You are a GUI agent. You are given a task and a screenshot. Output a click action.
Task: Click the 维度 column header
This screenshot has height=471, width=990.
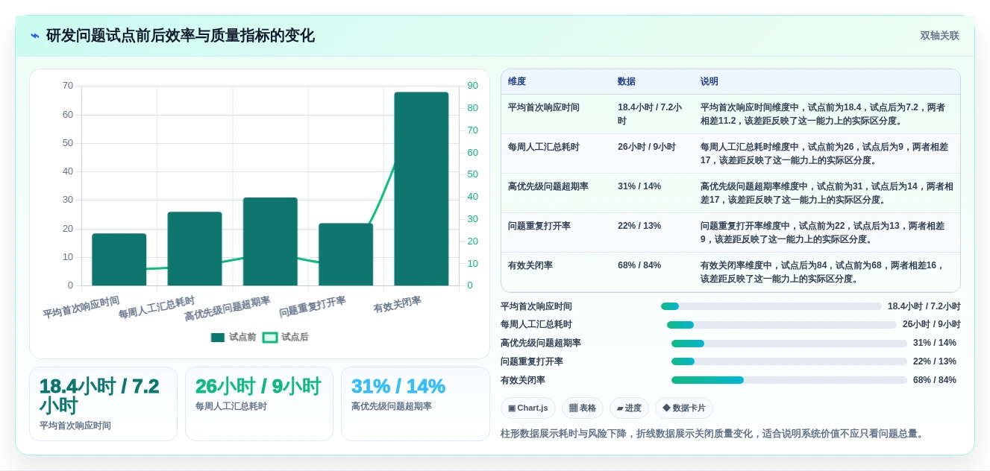pos(517,81)
